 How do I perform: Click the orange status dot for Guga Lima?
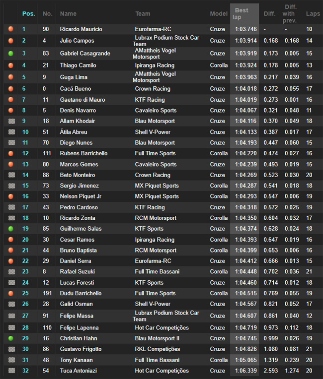(11, 77)
